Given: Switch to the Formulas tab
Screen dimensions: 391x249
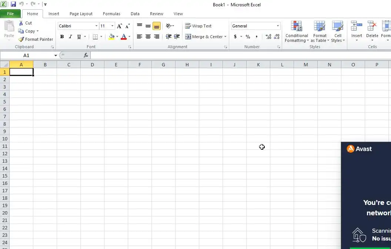Looking at the screenshot, I should click(x=111, y=14).
